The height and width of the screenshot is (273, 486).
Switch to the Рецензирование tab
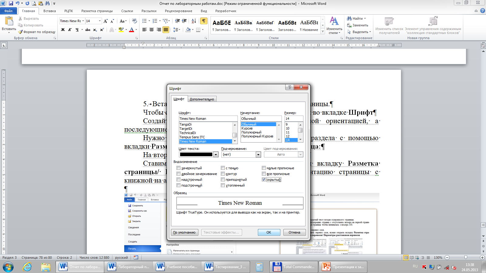coord(179,11)
